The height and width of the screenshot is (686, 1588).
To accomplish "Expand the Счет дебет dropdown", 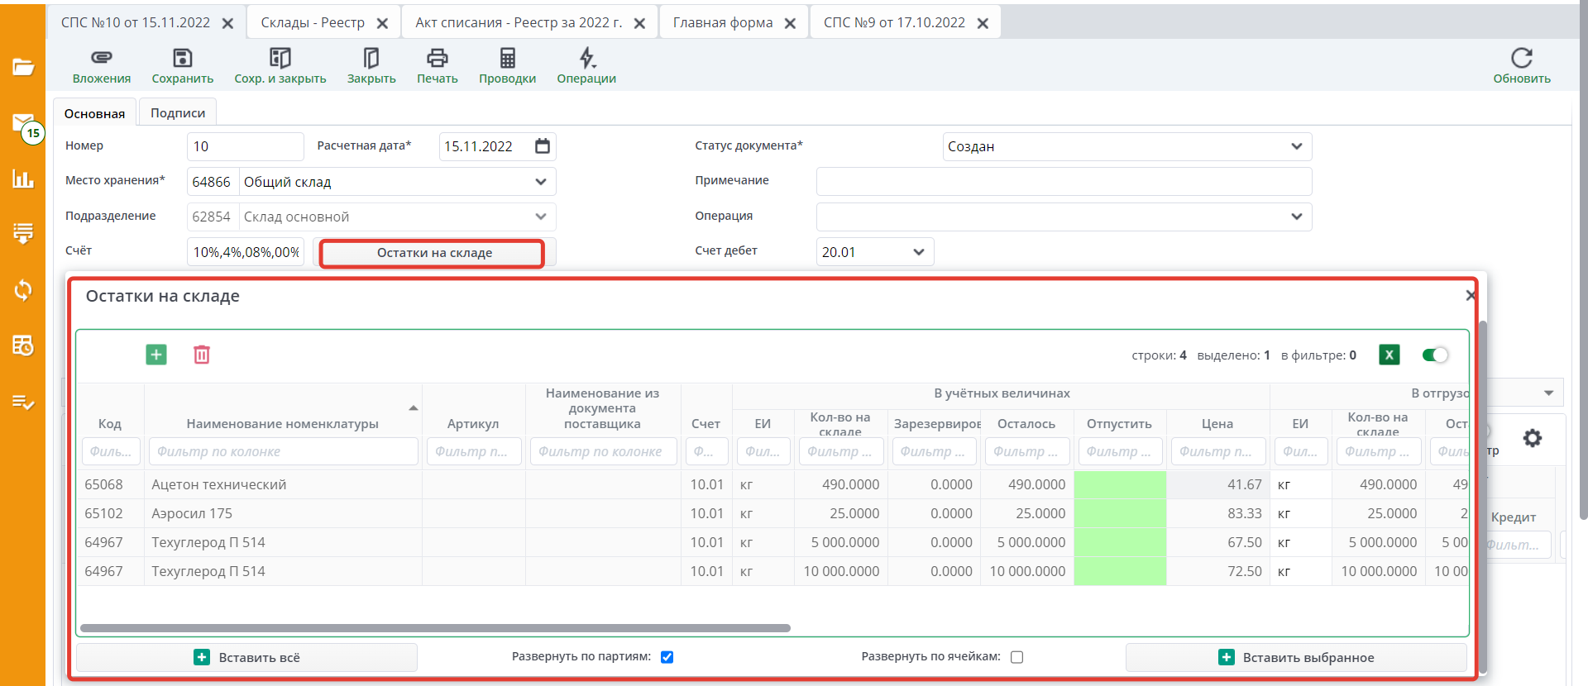I will pyautogui.click(x=918, y=252).
